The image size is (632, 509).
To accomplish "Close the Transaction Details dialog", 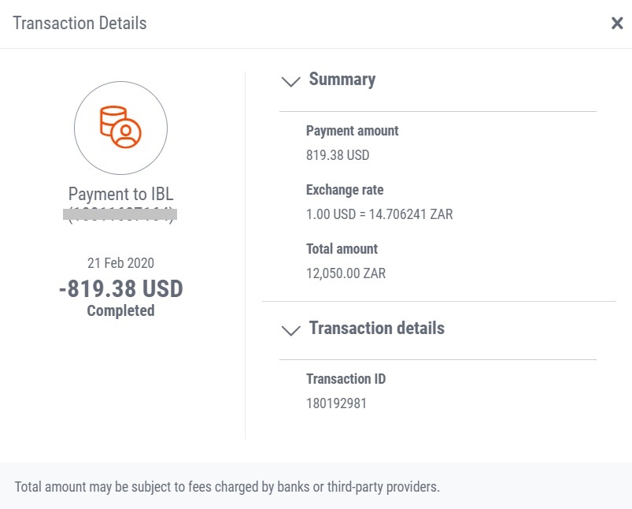I will (x=617, y=23).
